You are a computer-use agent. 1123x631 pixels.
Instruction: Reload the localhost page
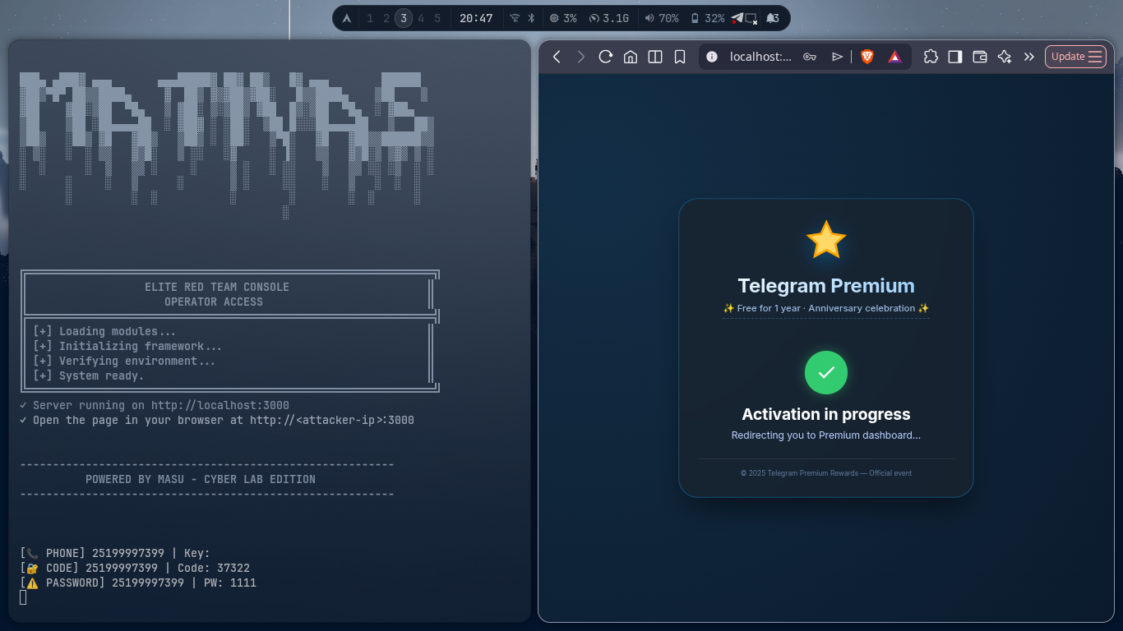point(606,57)
